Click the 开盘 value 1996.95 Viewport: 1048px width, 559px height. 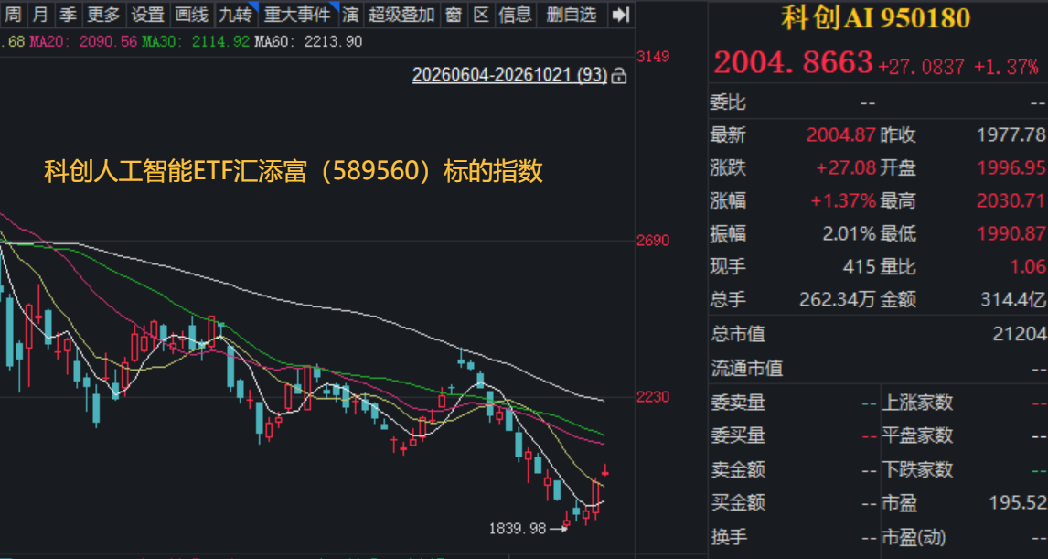pos(1011,167)
